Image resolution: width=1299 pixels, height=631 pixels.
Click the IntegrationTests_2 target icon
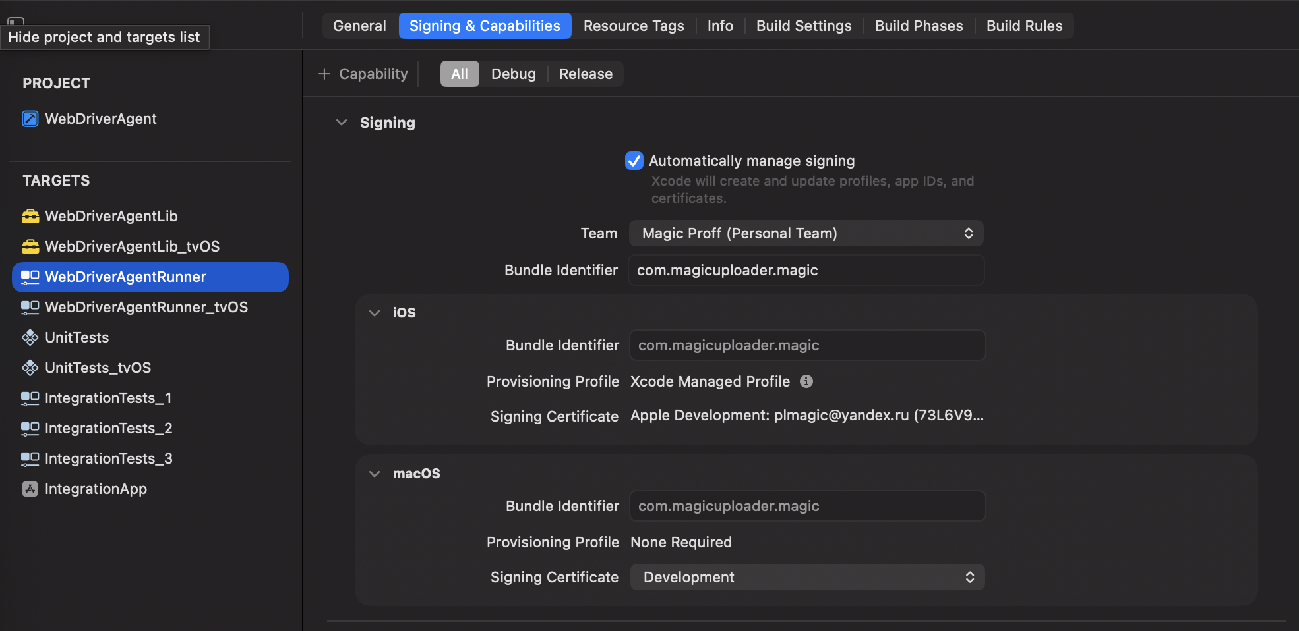30,428
